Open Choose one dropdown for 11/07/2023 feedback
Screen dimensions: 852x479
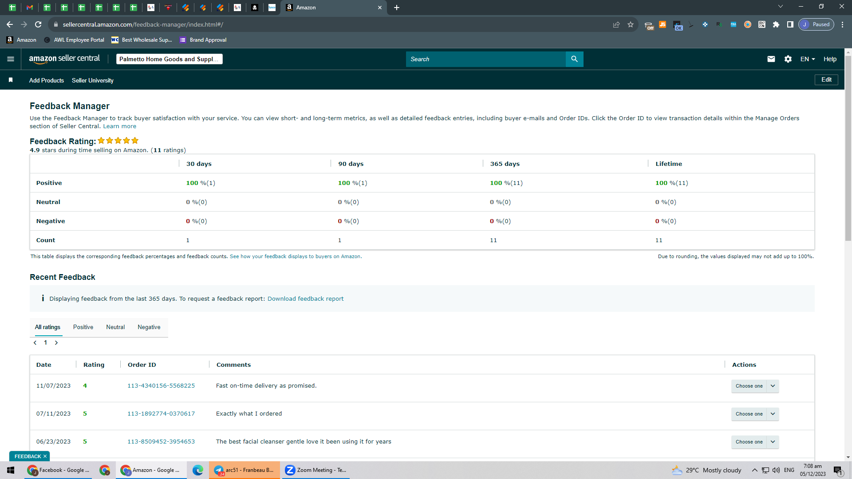(x=755, y=386)
